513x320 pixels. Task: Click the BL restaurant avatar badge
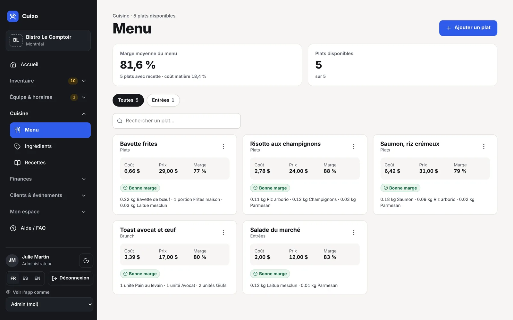pyautogui.click(x=16, y=40)
